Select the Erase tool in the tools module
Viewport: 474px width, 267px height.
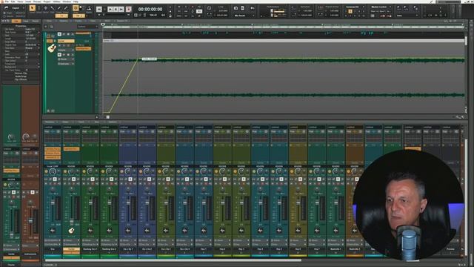click(x=66, y=8)
